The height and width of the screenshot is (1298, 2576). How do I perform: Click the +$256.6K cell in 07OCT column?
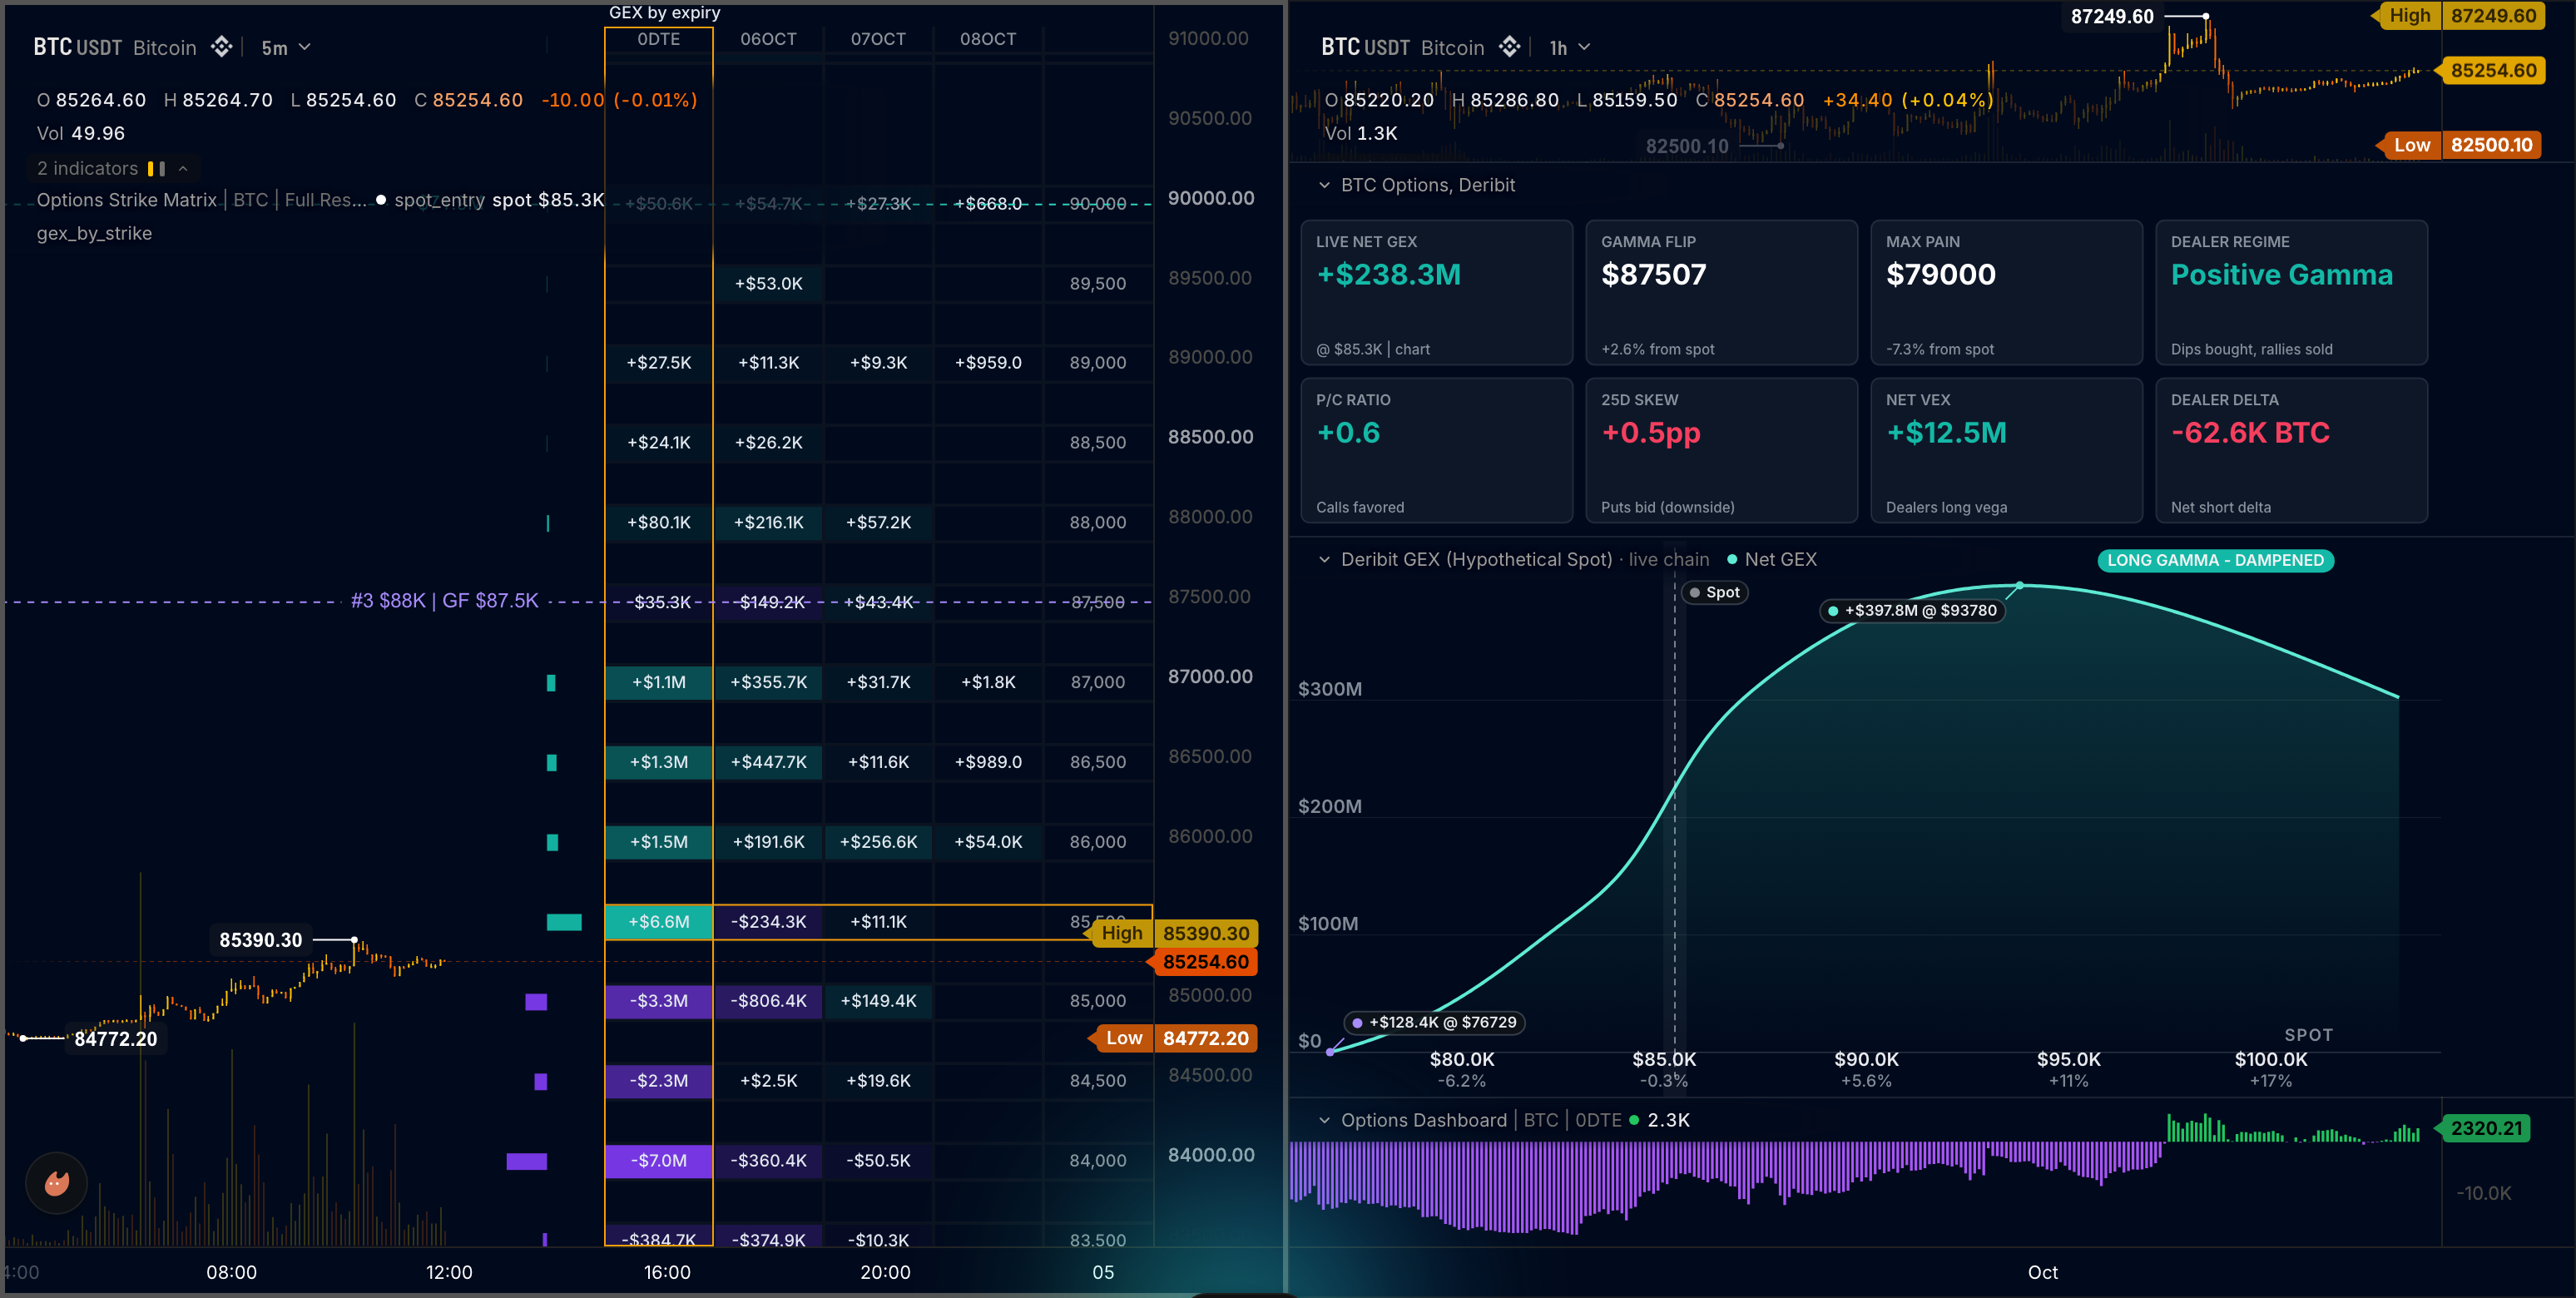pyautogui.click(x=878, y=842)
